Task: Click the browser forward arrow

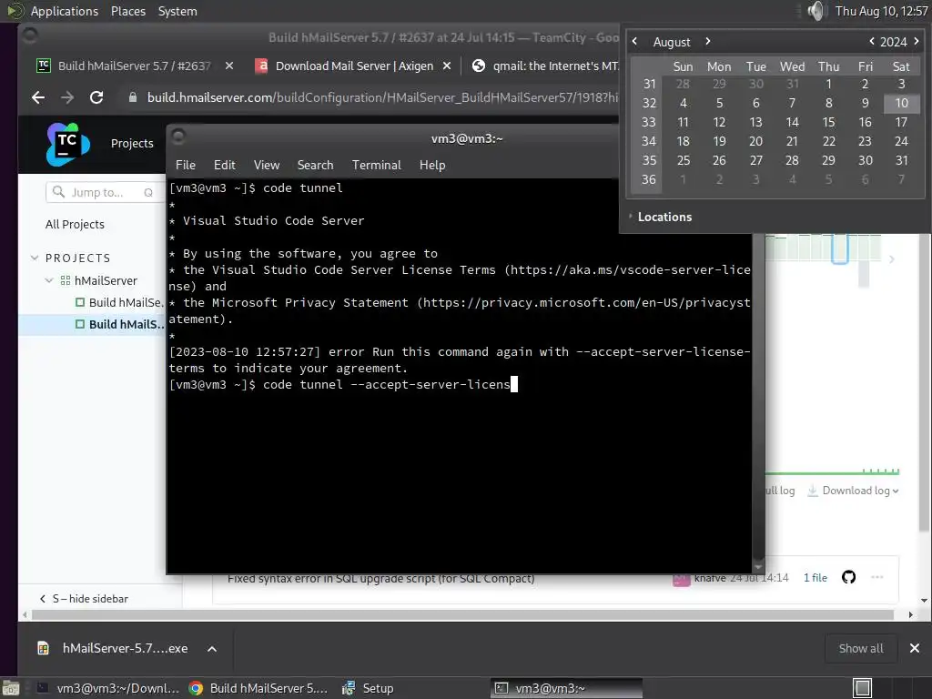Action: 67,97
